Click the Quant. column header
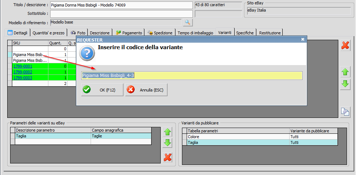The height and width of the screenshot is (175, 356). click(x=58, y=43)
